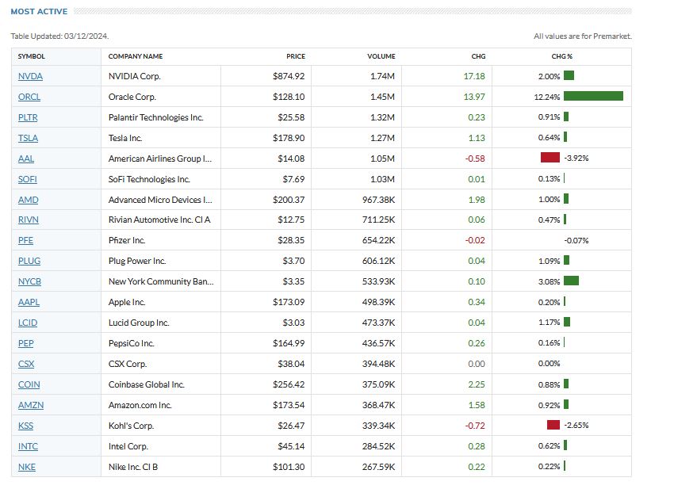The width and height of the screenshot is (674, 489).
Task: Open the AMD ticker link
Action: coord(28,200)
